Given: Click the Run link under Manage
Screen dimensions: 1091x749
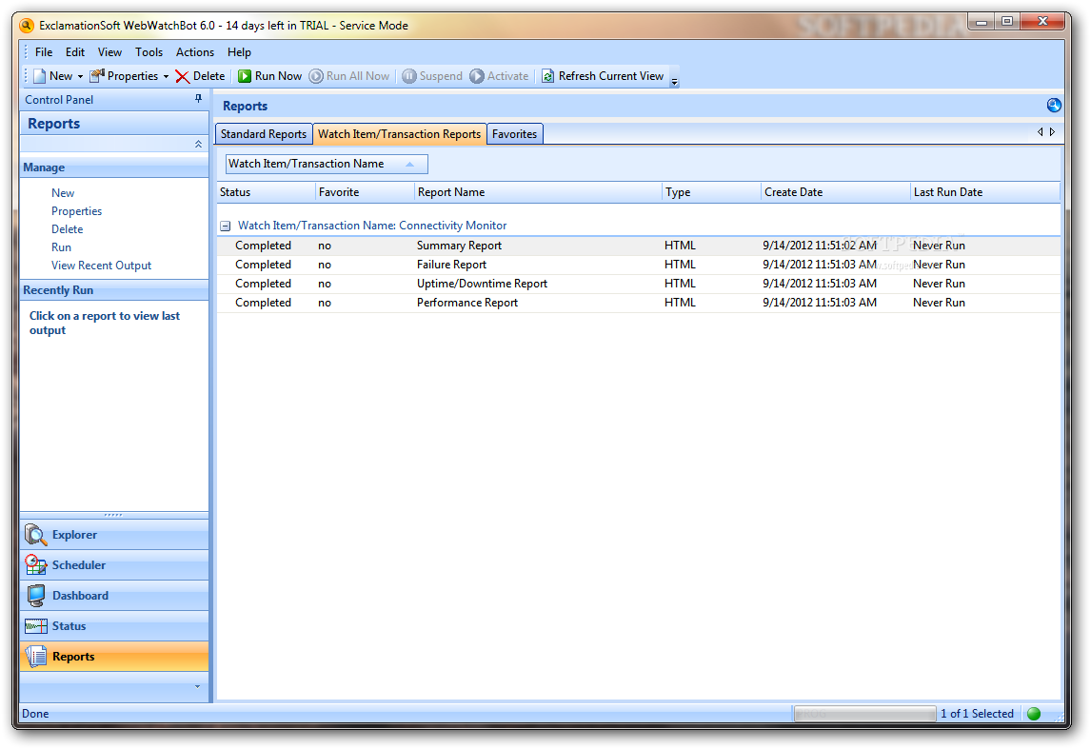Looking at the screenshot, I should [x=61, y=247].
